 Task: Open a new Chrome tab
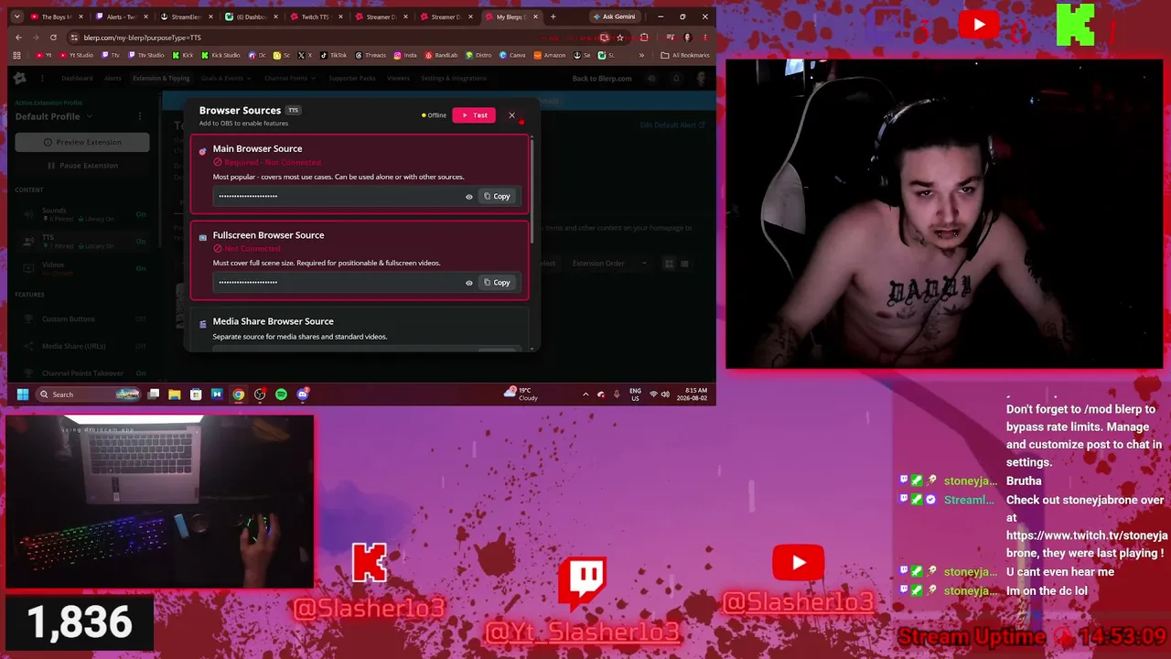[x=553, y=16]
